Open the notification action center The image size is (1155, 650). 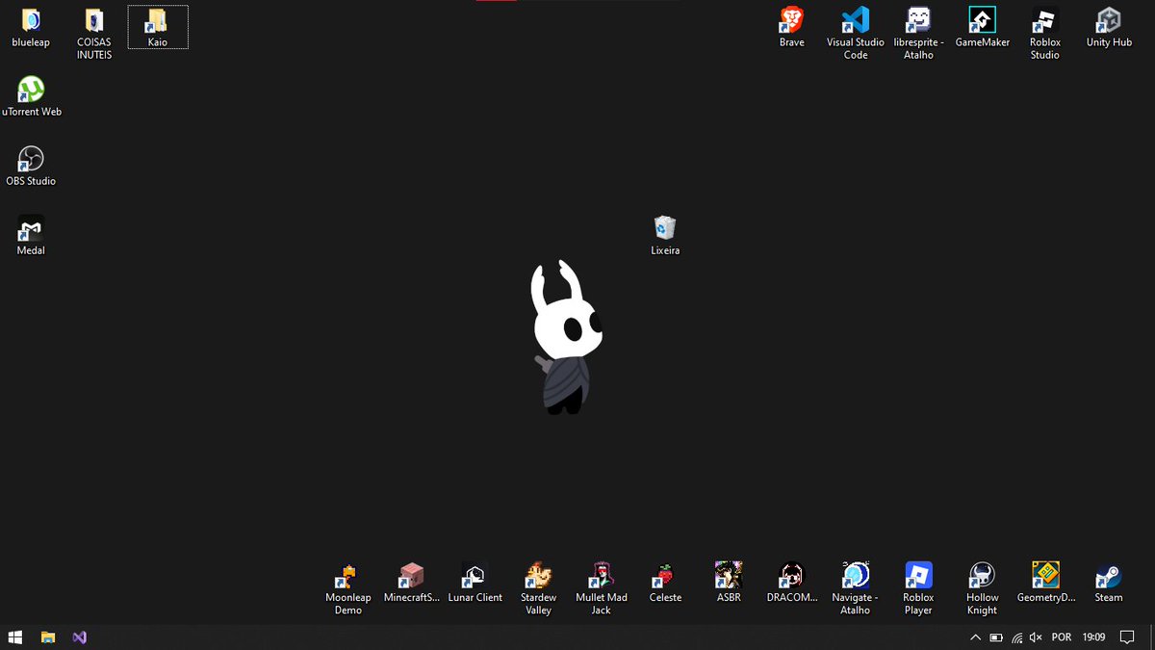pyautogui.click(x=1127, y=637)
